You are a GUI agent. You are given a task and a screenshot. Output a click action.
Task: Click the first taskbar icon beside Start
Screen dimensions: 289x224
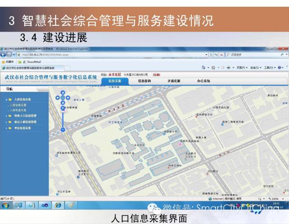[x=19, y=205]
